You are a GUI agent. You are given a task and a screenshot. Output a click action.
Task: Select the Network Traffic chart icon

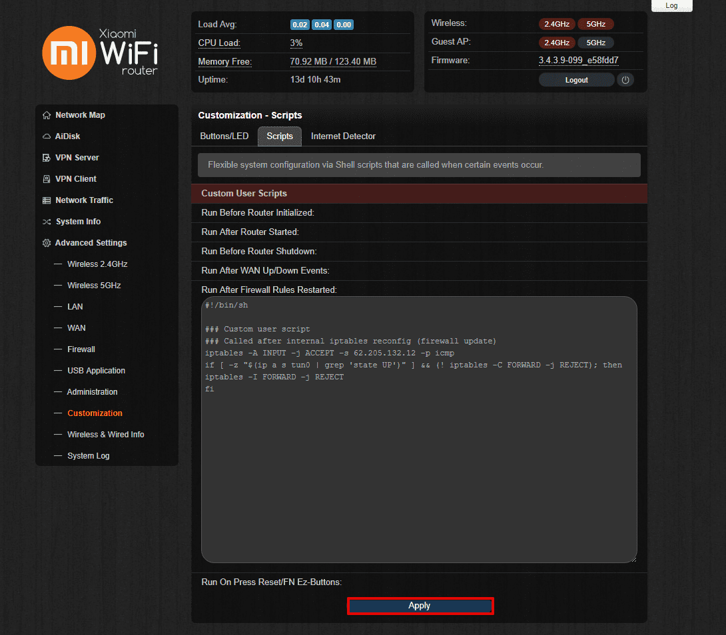[47, 200]
